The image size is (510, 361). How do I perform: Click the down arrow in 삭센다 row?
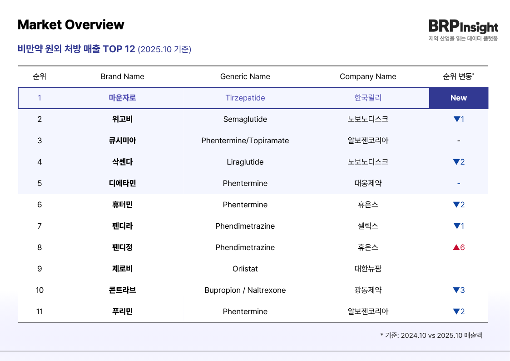click(456, 162)
